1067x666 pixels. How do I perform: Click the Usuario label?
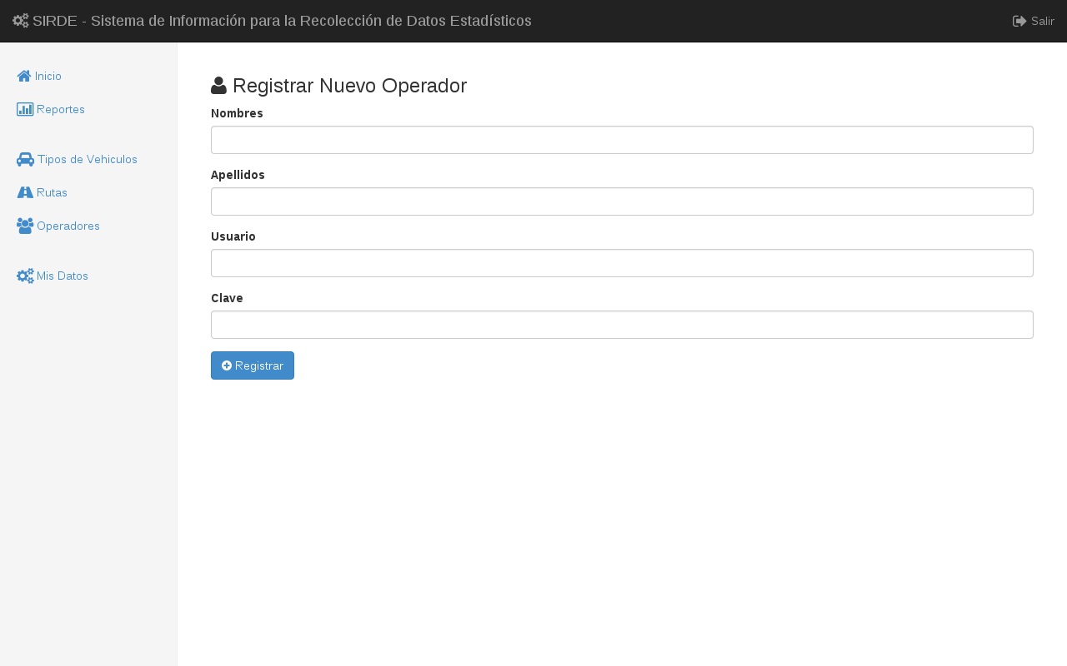233,236
